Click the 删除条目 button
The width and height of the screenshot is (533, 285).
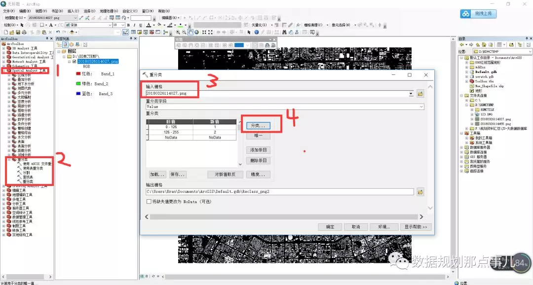[x=258, y=160]
